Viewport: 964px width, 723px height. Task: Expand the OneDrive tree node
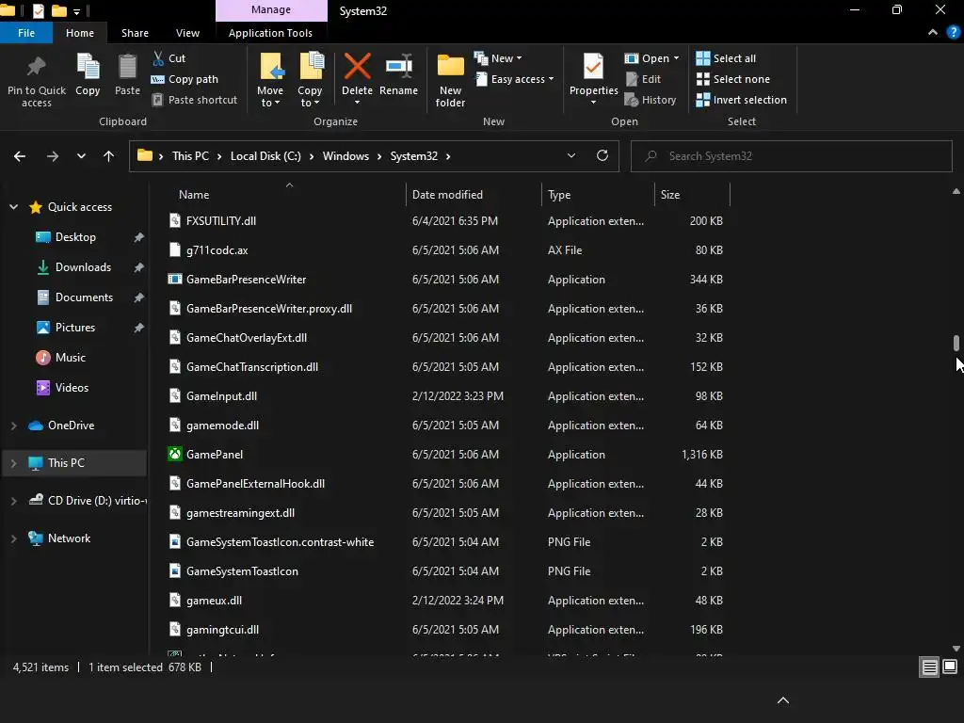pyautogui.click(x=13, y=426)
